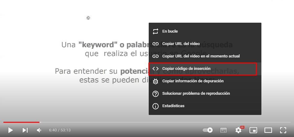Click the 6:40 / 53:13 time display

click(x=60, y=130)
